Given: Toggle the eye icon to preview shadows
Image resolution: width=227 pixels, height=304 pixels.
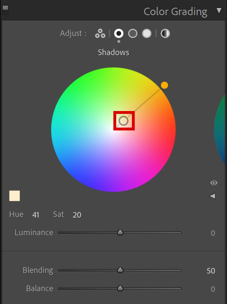Looking at the screenshot, I should click(x=214, y=183).
